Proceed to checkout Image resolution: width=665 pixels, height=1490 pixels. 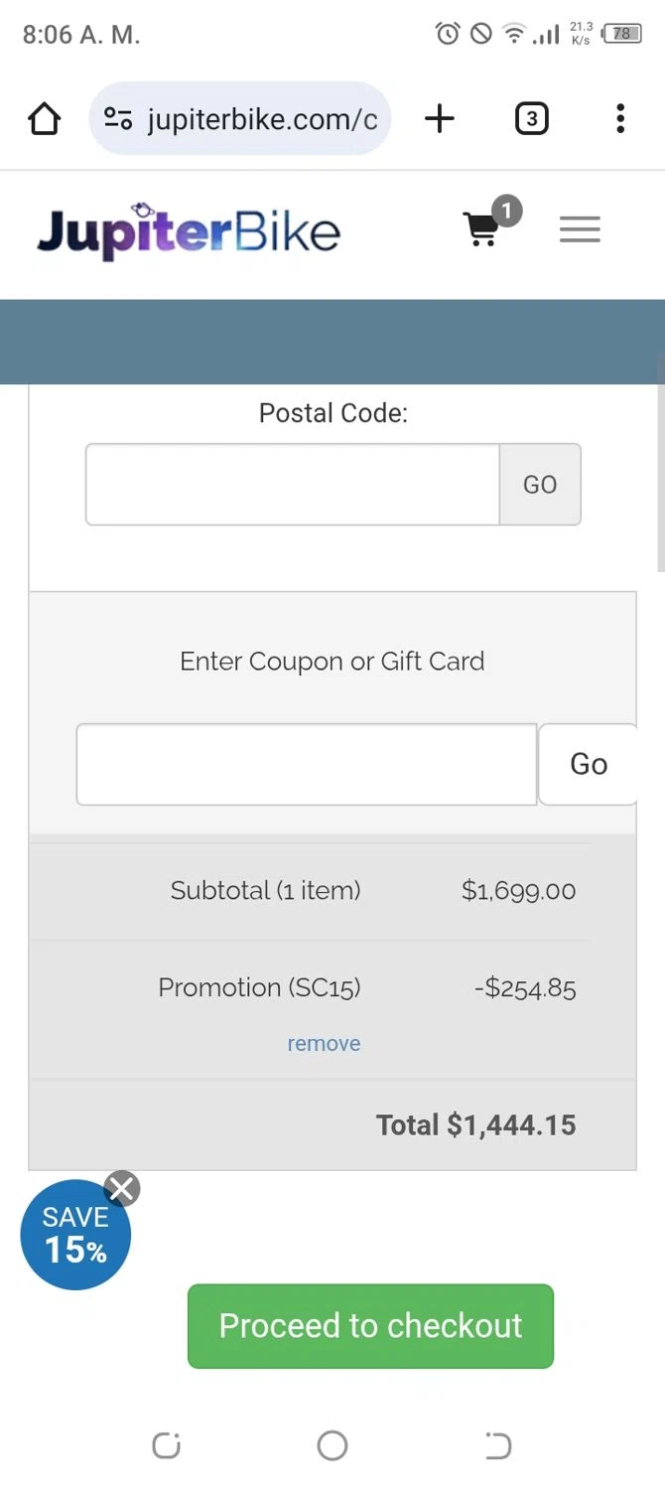tap(370, 1326)
